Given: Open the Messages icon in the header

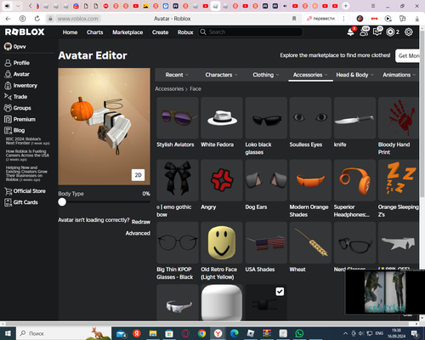Looking at the screenshot, I should pyautogui.click(x=377, y=31).
